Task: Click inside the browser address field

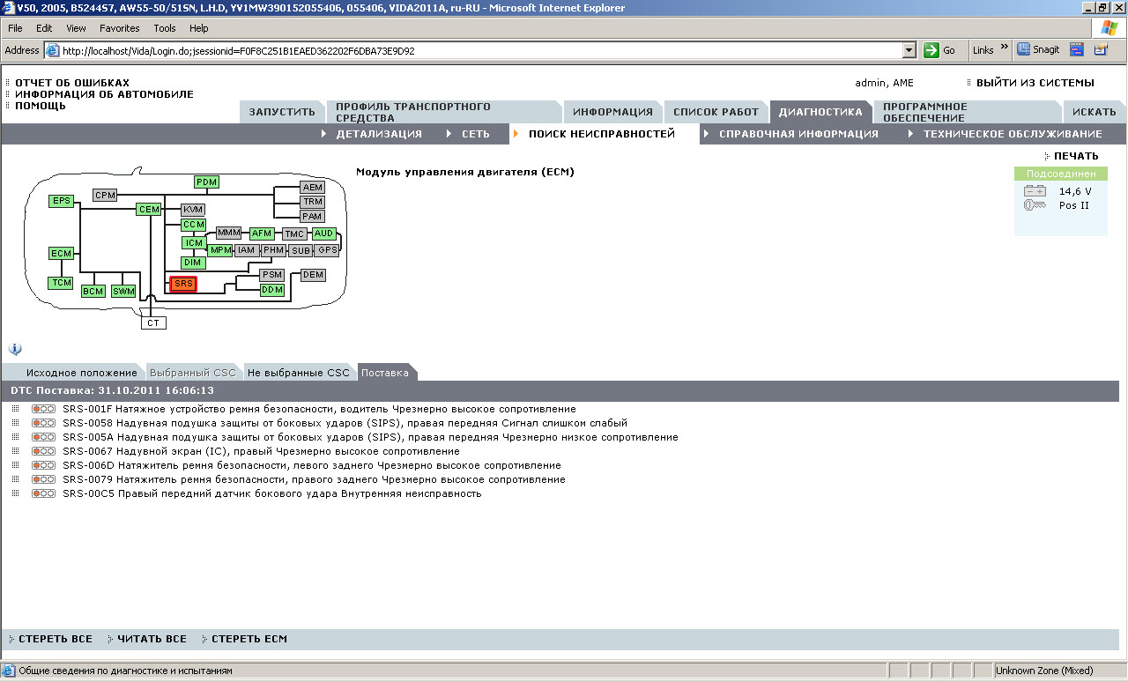Action: (x=476, y=50)
